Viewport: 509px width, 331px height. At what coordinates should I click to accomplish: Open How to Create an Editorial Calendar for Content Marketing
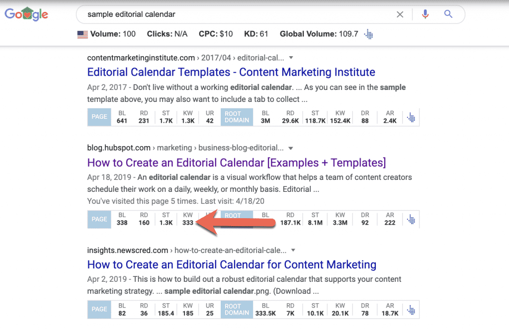tap(232, 264)
